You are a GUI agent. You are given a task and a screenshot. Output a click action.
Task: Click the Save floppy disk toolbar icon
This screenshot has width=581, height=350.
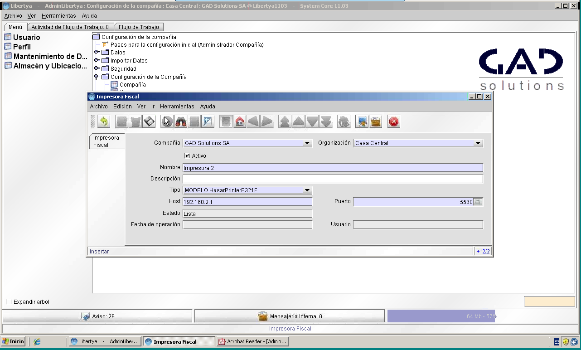click(149, 122)
